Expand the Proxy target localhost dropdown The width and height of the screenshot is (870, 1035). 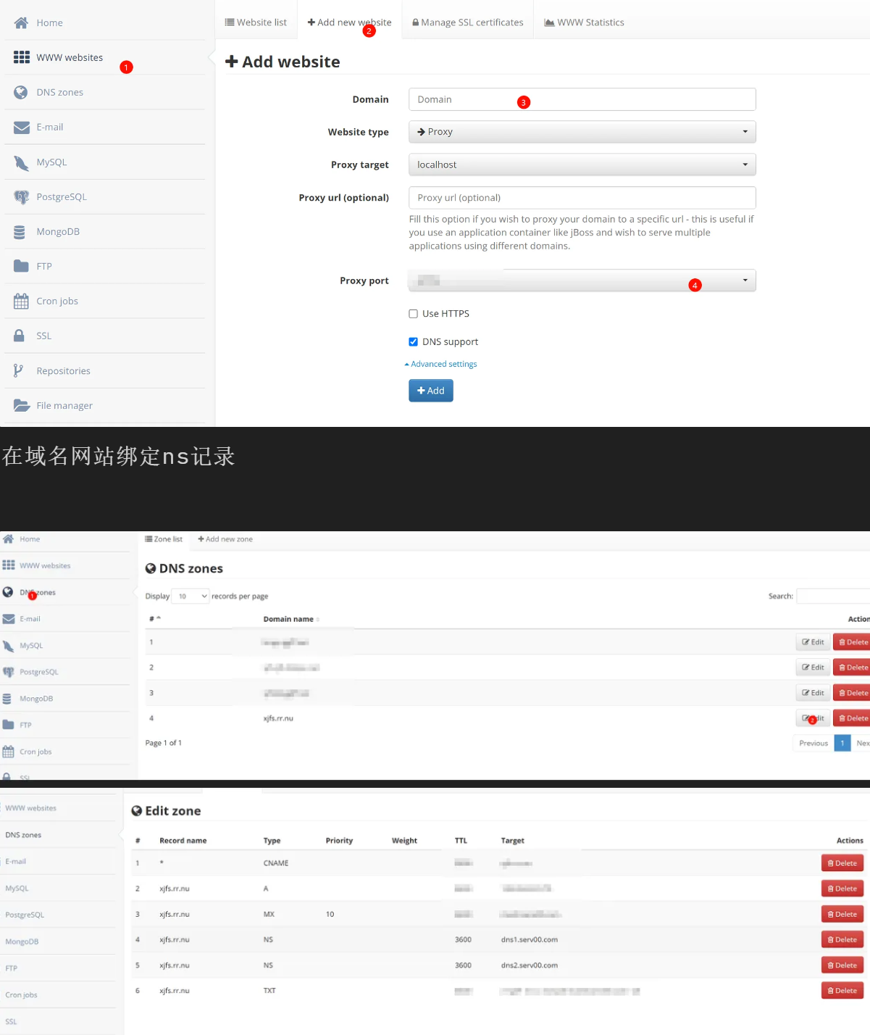tap(582, 165)
